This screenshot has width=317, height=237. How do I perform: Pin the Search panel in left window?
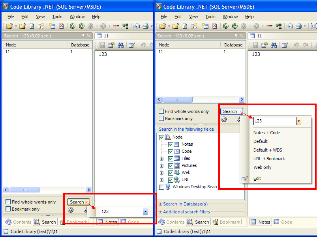(83, 36)
